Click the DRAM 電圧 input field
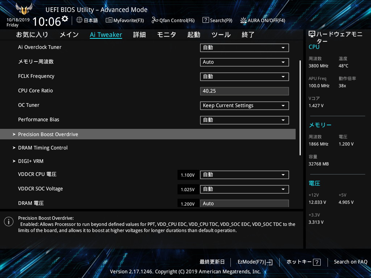The image size is (371, 278). tap(245, 203)
